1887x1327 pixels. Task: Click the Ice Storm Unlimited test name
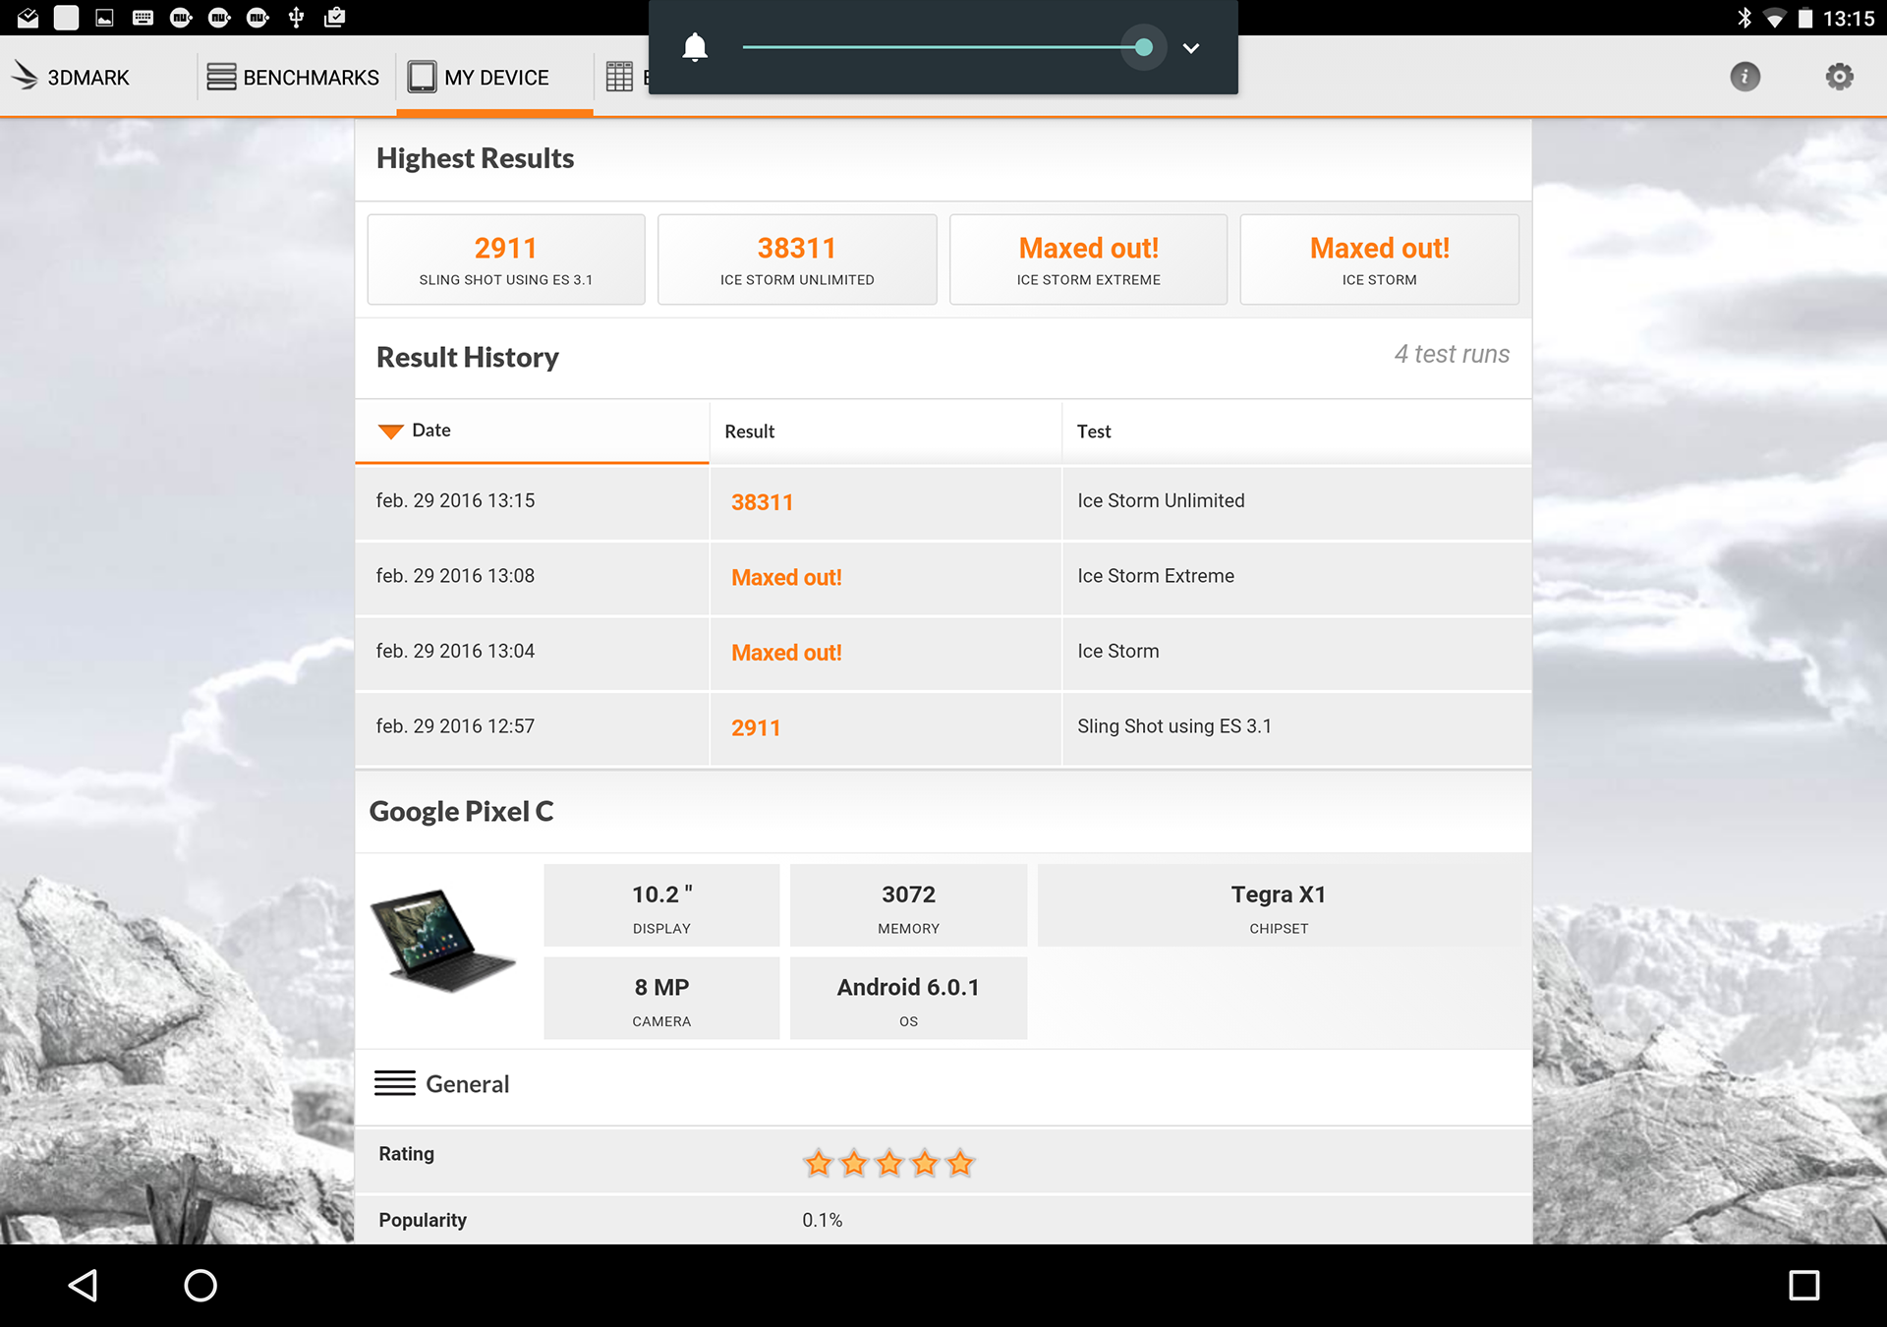click(x=1161, y=500)
